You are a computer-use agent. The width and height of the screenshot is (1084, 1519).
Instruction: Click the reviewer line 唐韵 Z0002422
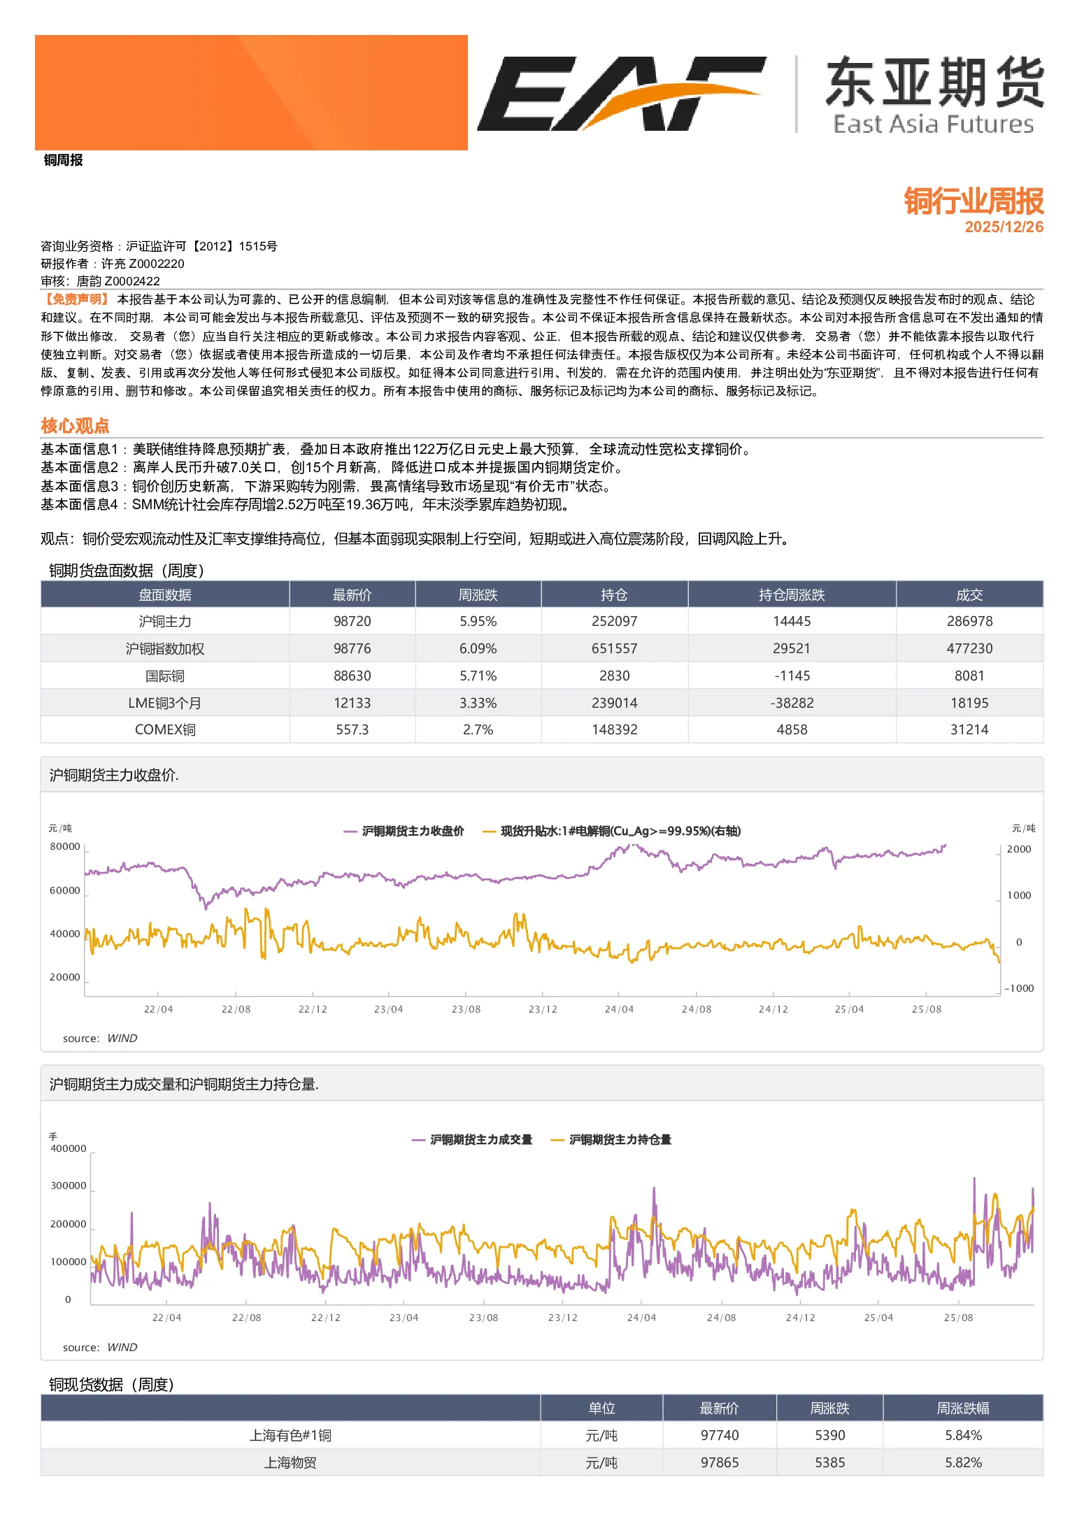point(100,281)
